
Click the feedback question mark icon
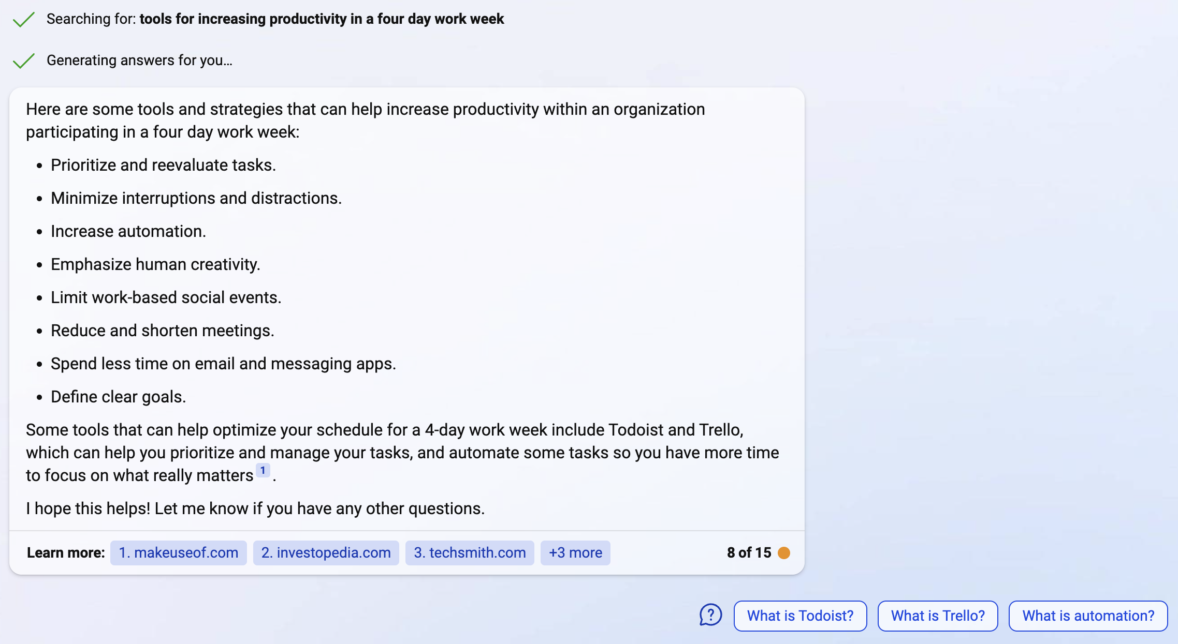710,616
